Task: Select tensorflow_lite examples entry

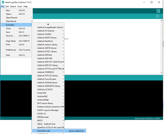Action: click(48, 131)
